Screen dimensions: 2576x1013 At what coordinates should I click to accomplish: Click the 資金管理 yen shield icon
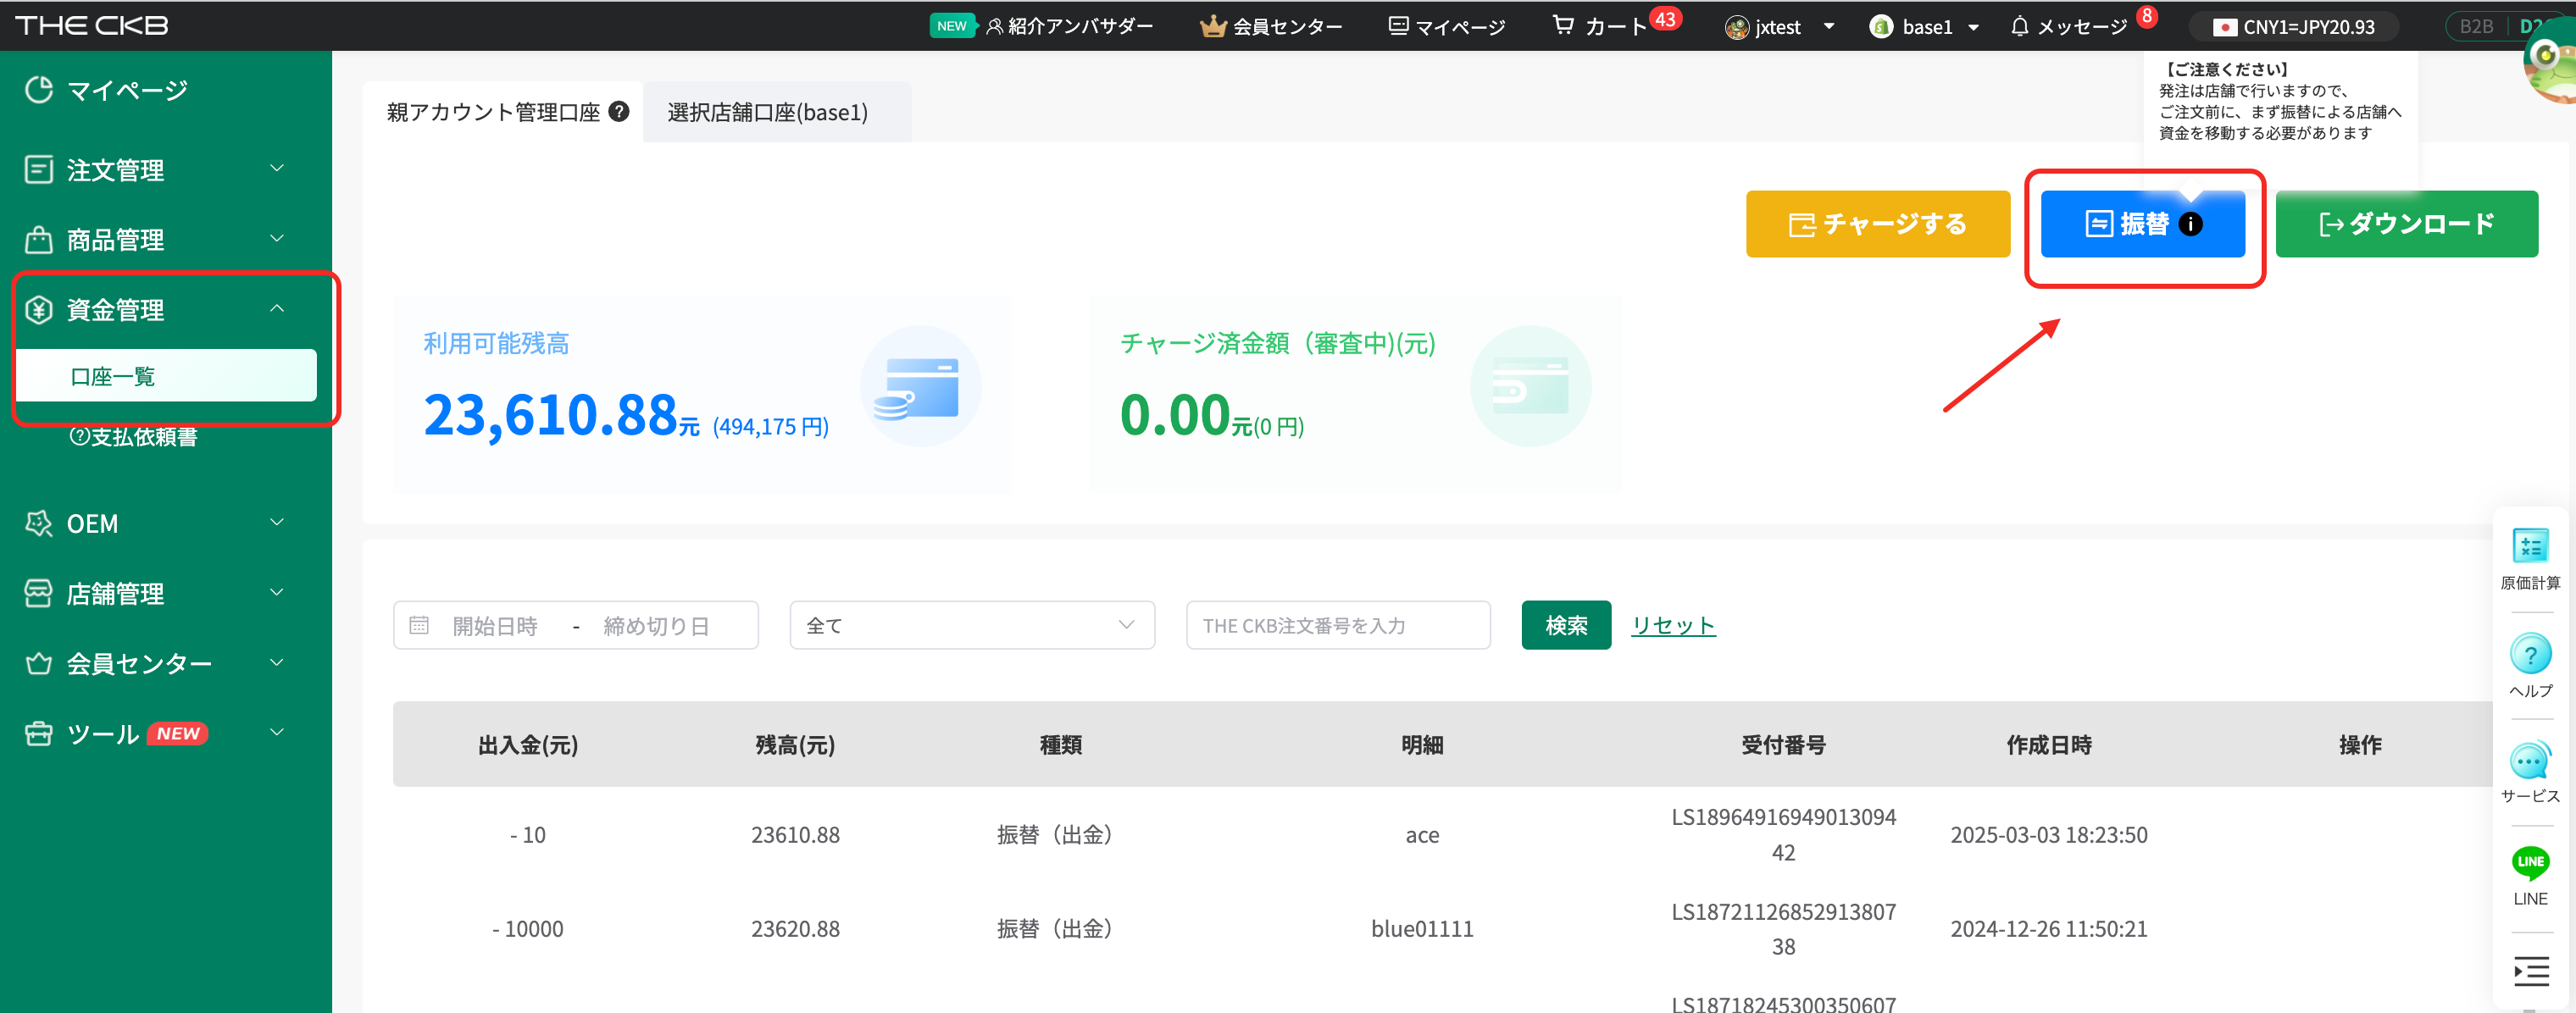coord(38,309)
